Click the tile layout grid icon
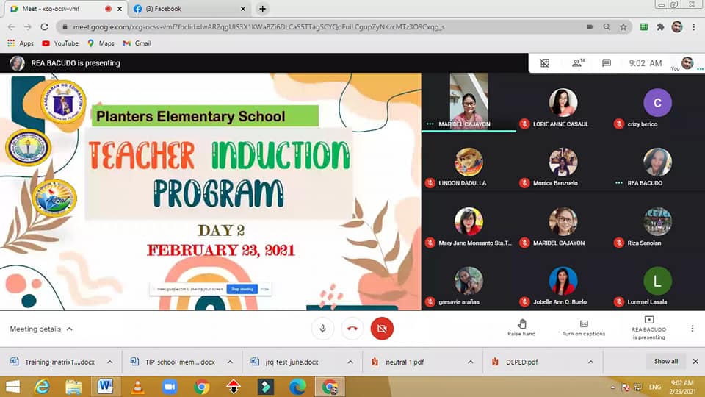Screen dimensions: 705x397 [545, 63]
